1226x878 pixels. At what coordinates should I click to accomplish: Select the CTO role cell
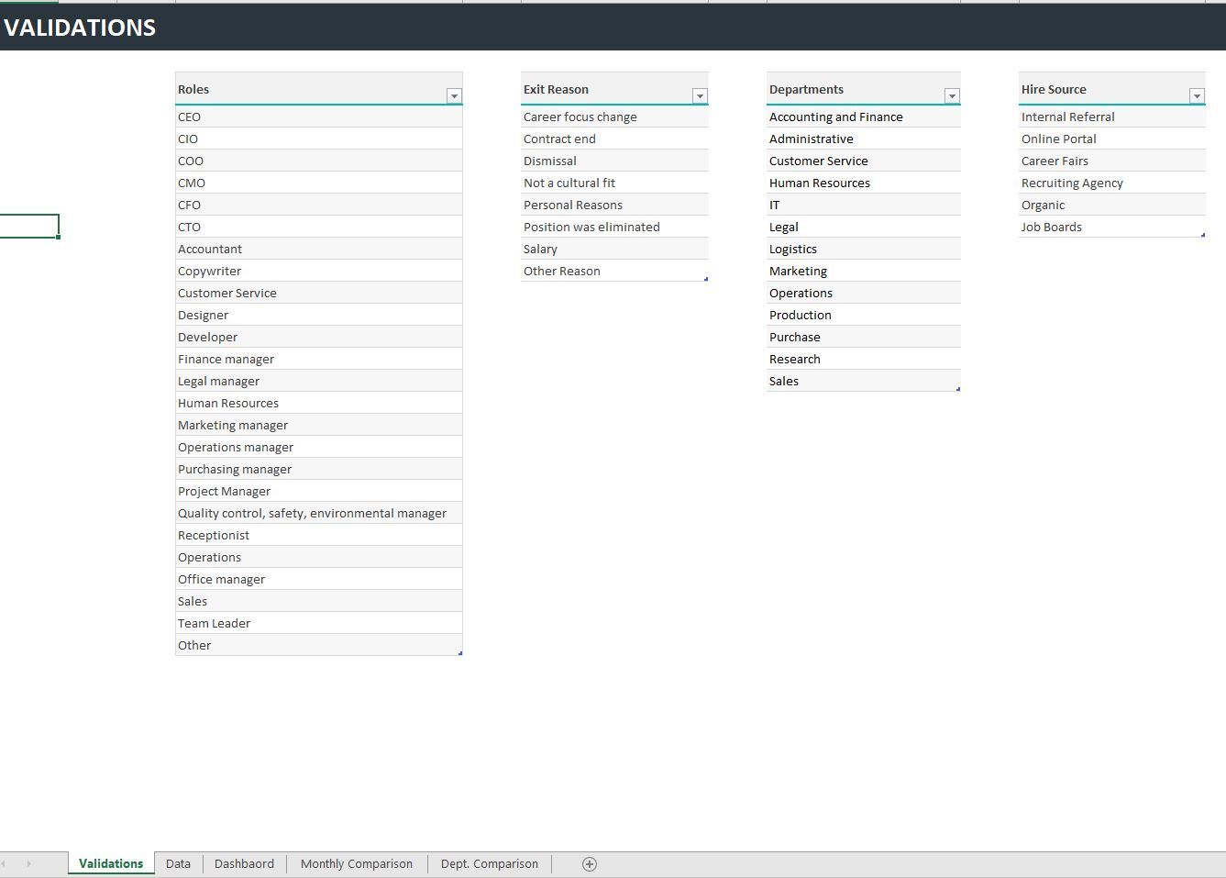click(x=319, y=227)
